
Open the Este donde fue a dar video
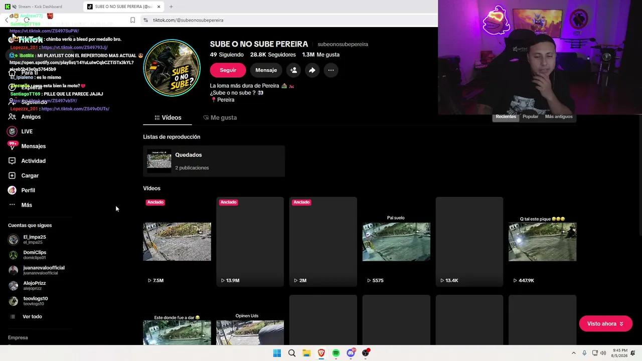point(177,320)
